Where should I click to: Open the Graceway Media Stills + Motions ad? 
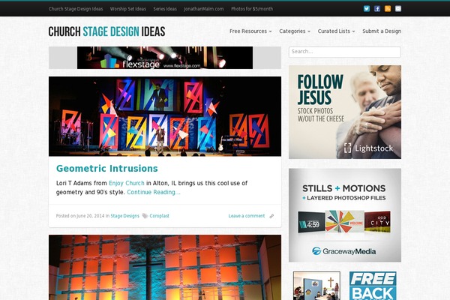[345, 215]
